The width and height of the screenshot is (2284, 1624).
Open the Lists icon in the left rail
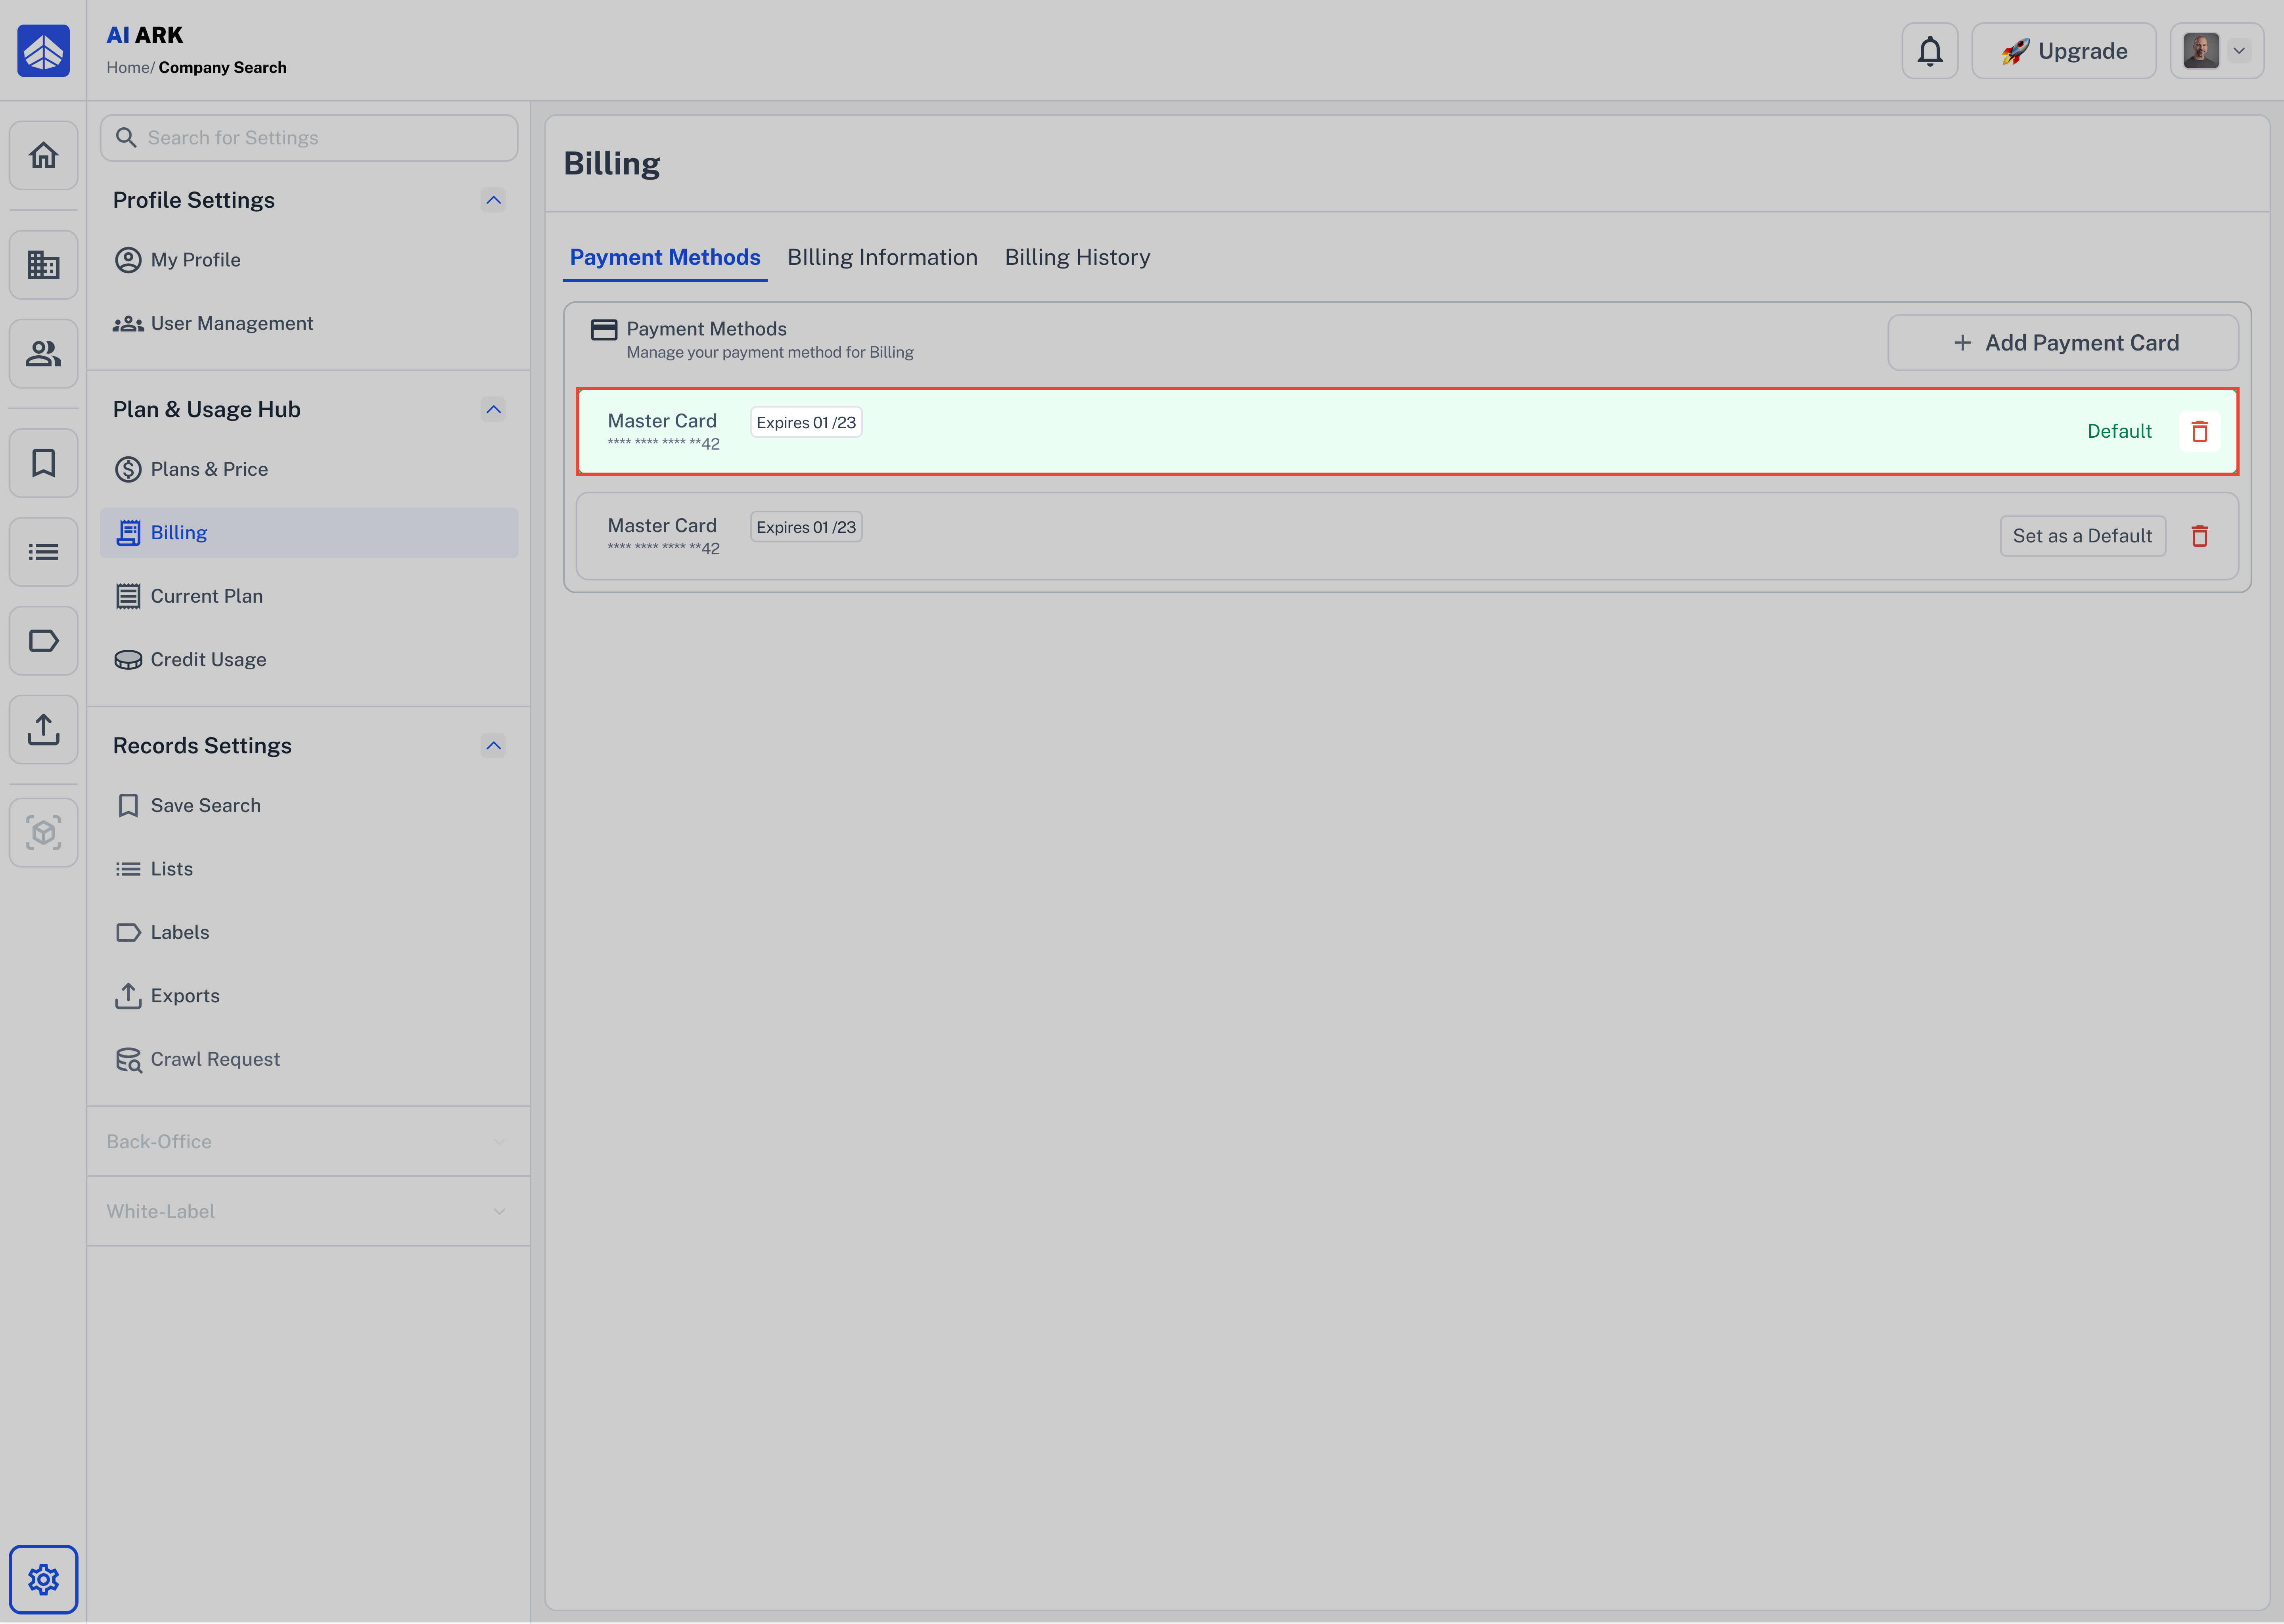click(x=43, y=552)
